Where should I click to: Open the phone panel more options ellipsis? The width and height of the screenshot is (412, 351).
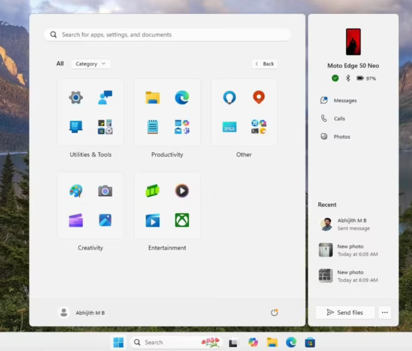click(385, 312)
